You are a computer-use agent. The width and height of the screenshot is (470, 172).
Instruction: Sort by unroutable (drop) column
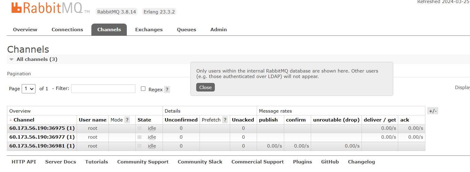click(336, 120)
